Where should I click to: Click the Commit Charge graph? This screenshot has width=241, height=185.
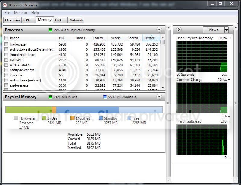[202, 98]
